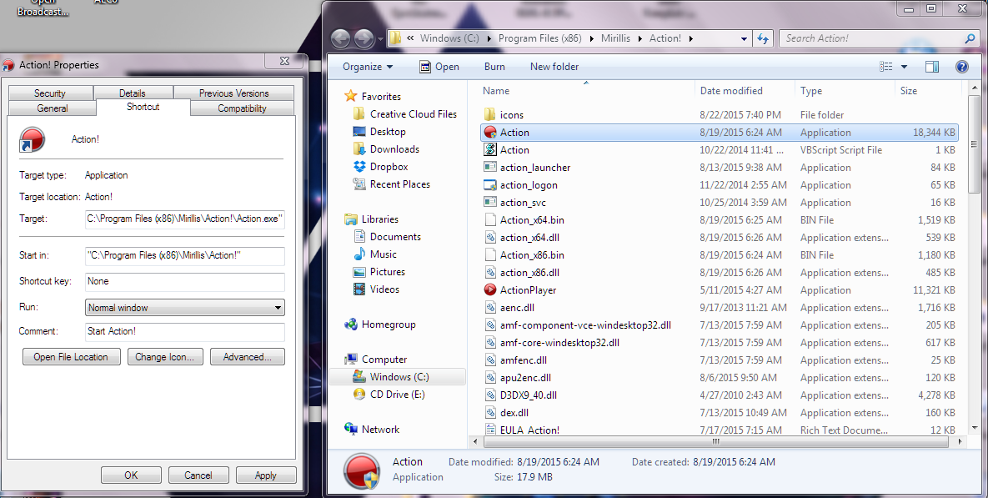Select the Action_x64.bin file icon
Screen dimensions: 988x498
click(490, 220)
